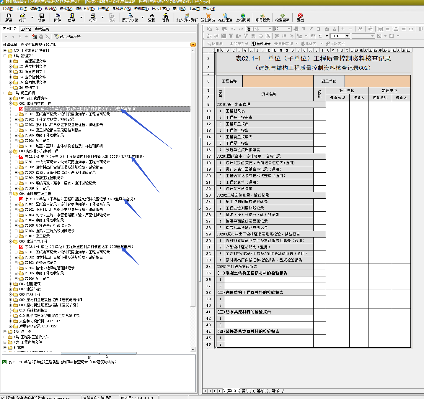Click the 工程名称 orange input cell
The width and height of the screenshot is (424, 399).
(x=278, y=81)
